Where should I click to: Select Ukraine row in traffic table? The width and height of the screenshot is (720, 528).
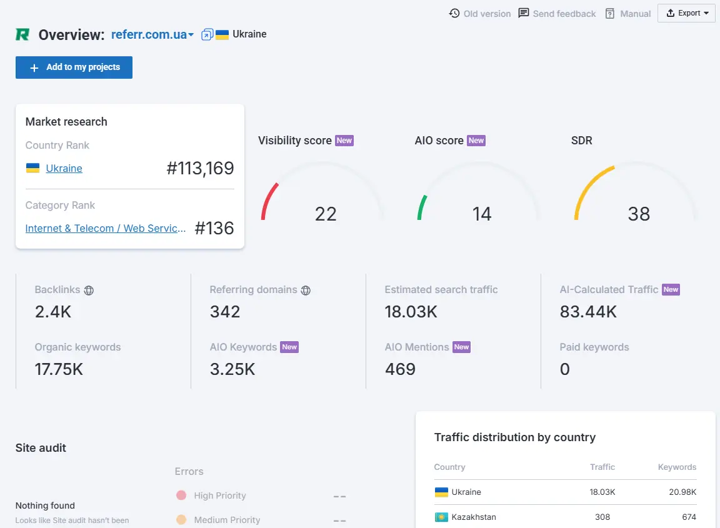coord(565,492)
